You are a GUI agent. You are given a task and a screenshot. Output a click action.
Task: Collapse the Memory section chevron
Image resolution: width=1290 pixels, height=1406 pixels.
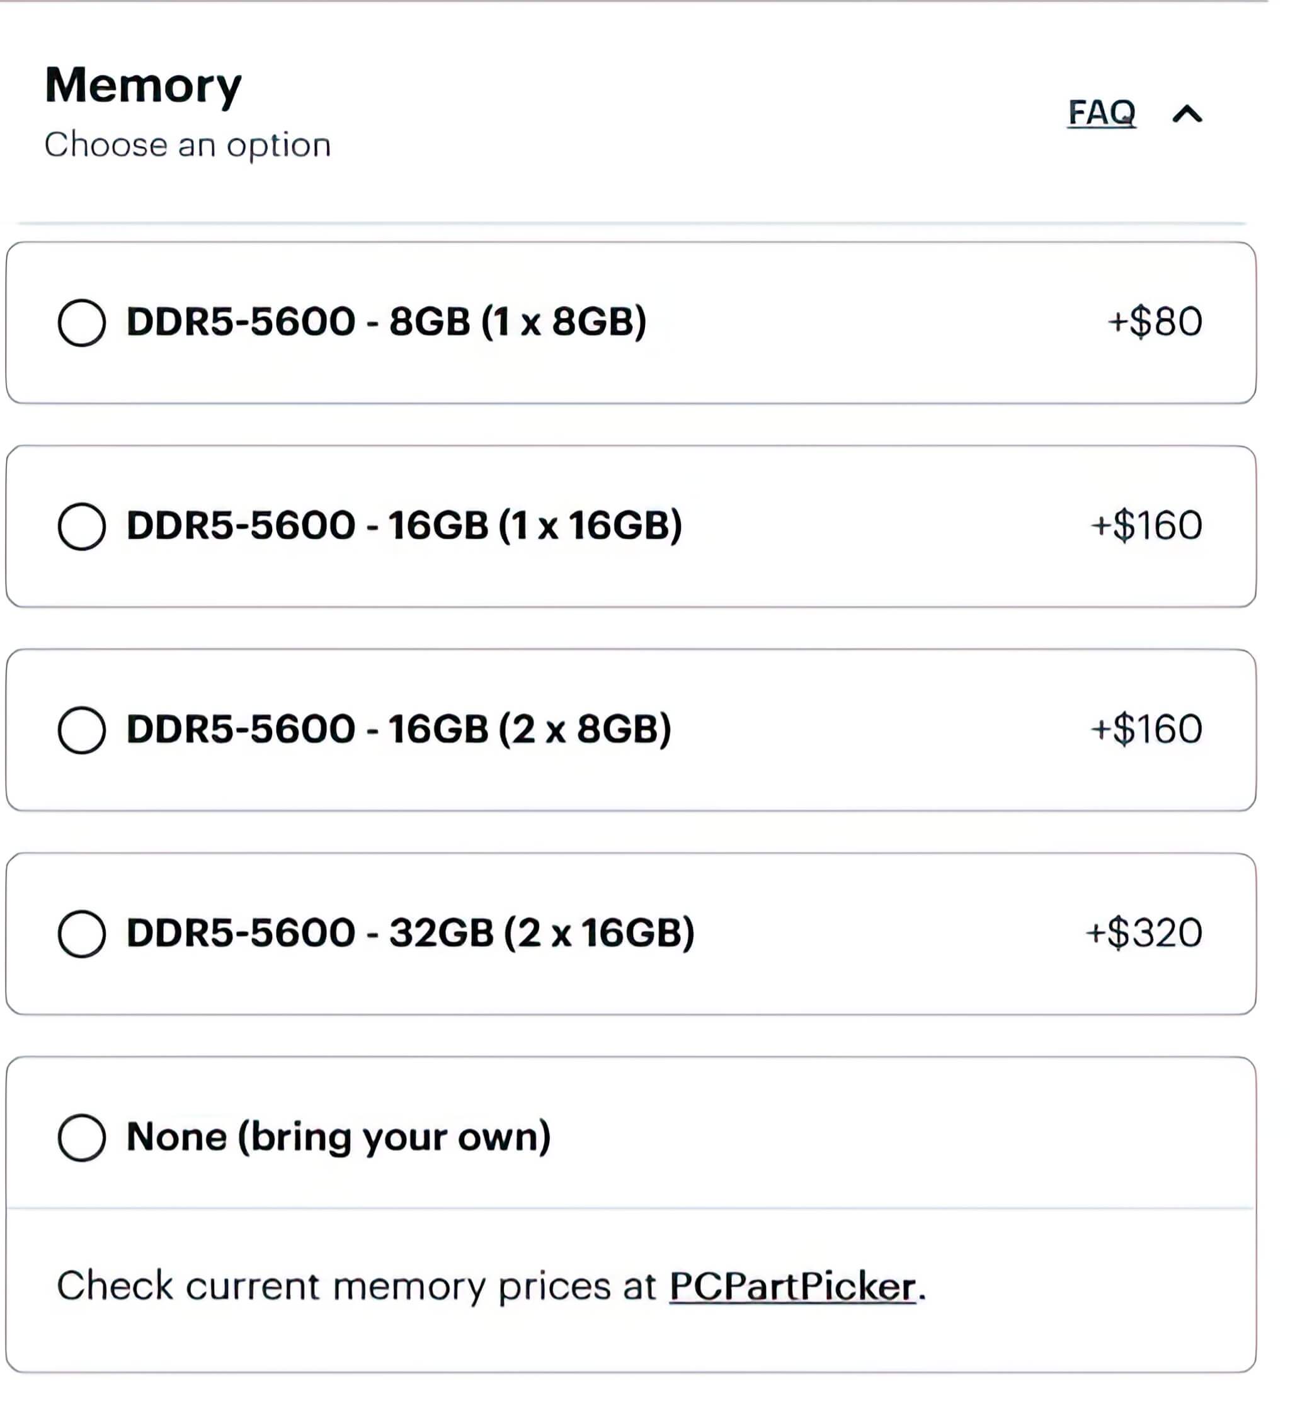tap(1187, 114)
